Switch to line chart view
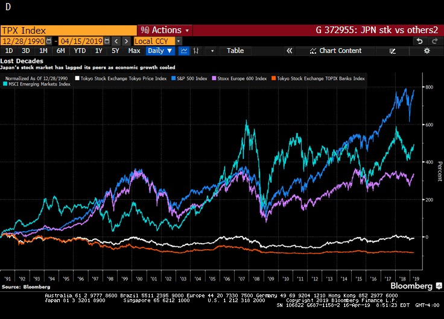Image resolution: width=444 pixels, height=319 pixels. (x=184, y=51)
